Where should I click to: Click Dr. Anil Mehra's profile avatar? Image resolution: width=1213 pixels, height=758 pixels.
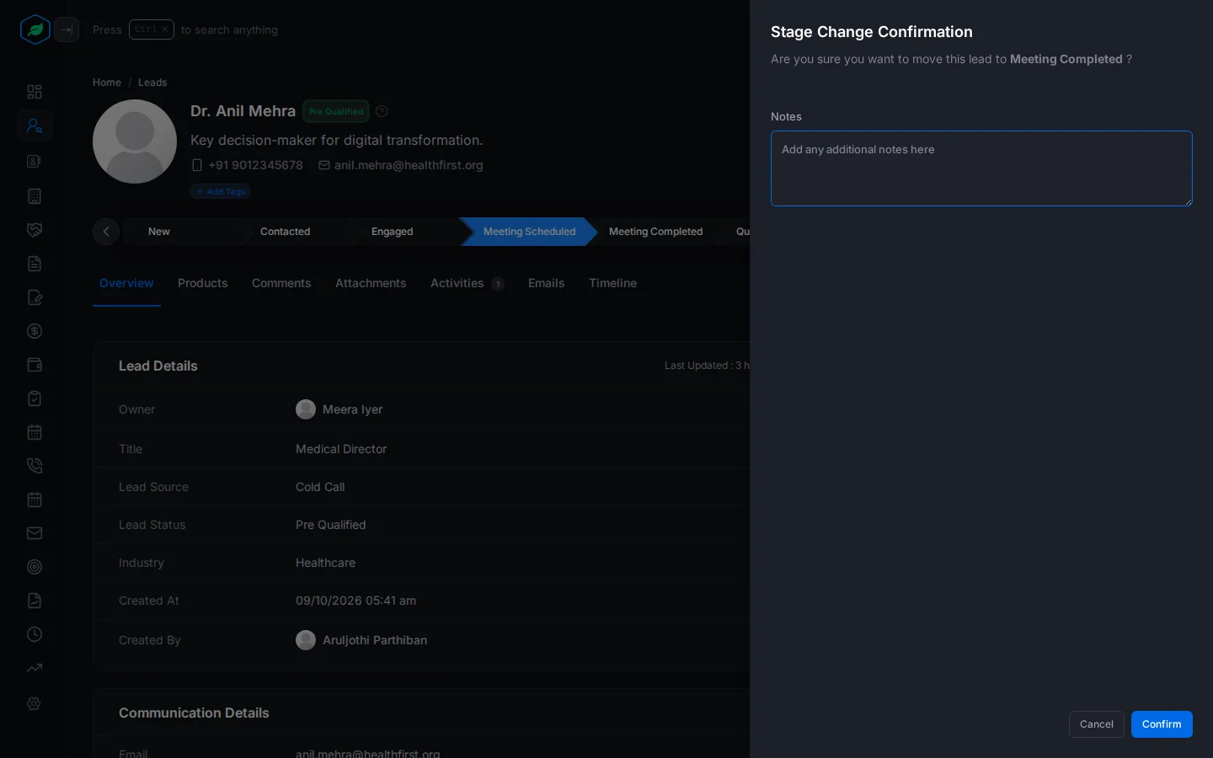(x=135, y=141)
